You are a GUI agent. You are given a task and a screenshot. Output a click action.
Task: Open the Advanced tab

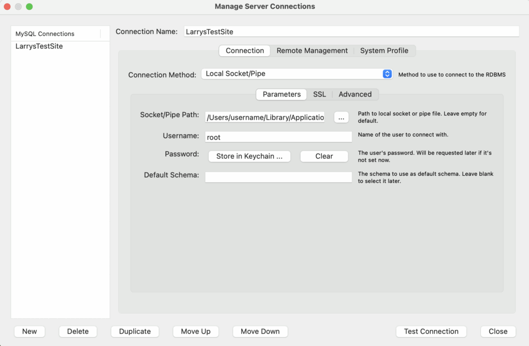click(355, 94)
